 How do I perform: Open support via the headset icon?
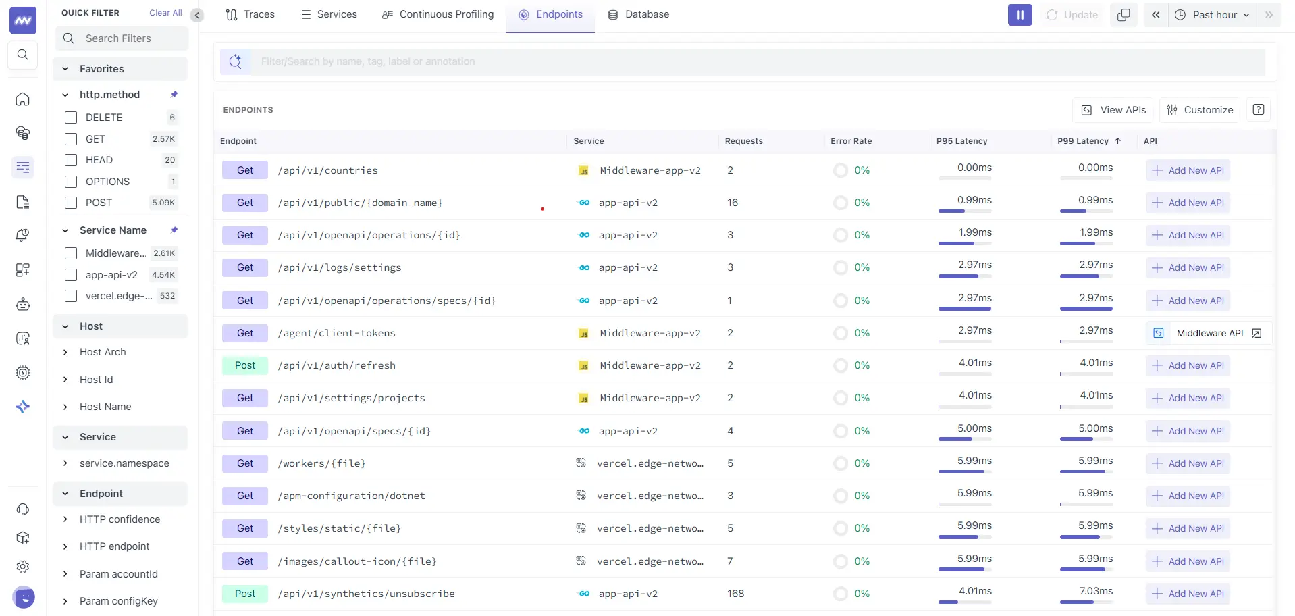pyautogui.click(x=22, y=509)
